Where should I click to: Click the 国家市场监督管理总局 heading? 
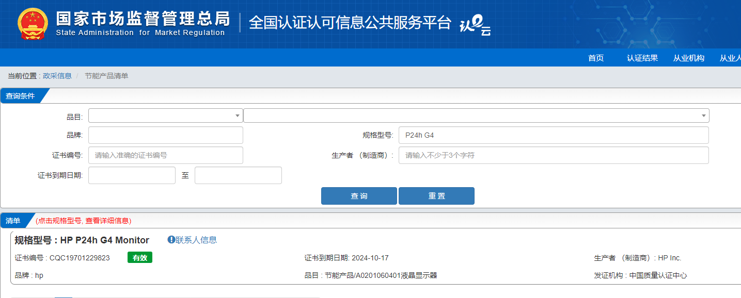point(143,18)
